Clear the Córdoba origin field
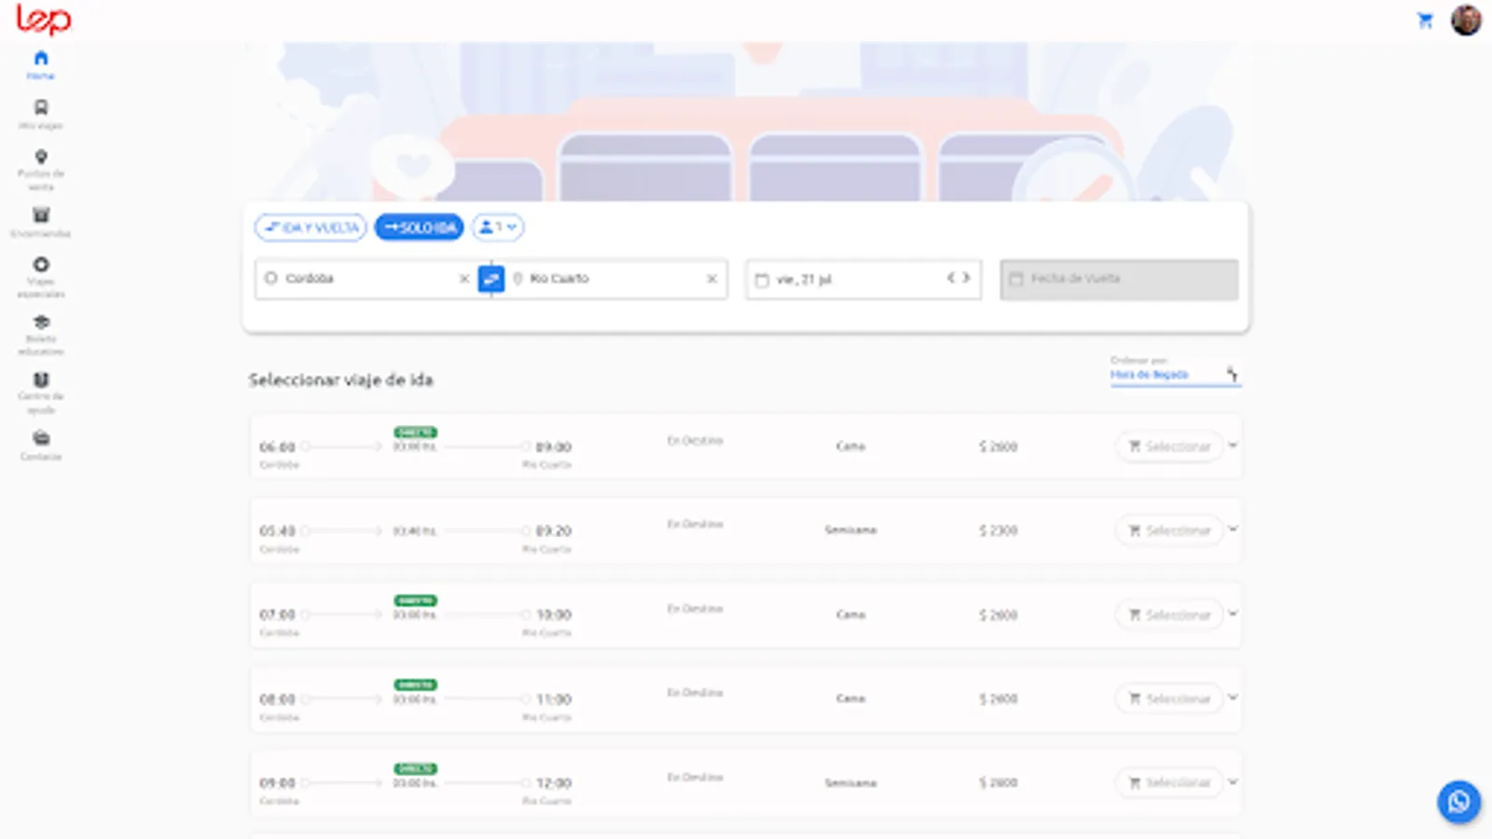 tap(464, 279)
